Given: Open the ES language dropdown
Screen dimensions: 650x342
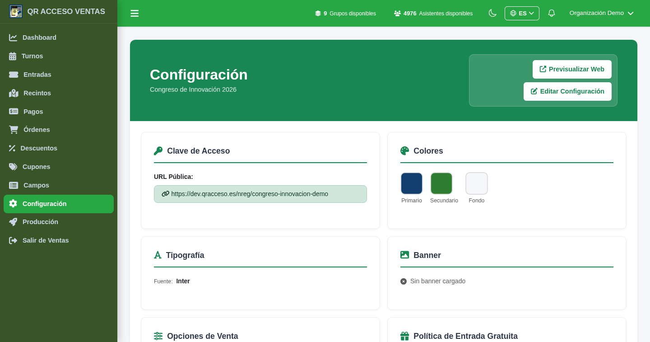Looking at the screenshot, I should click(522, 13).
